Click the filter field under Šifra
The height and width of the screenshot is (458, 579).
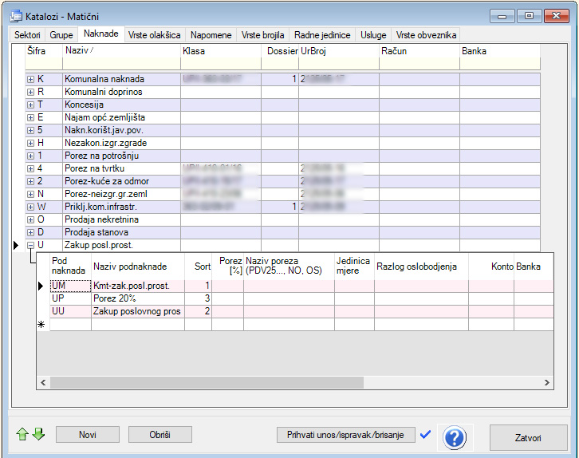pos(44,64)
